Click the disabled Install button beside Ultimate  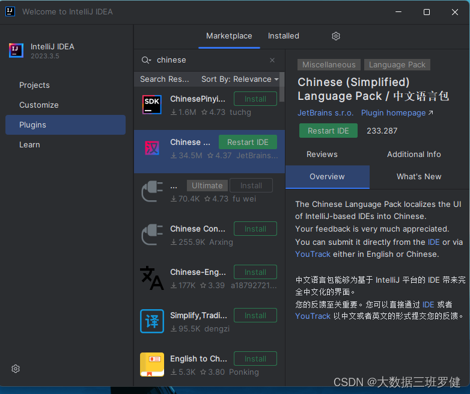pos(251,185)
